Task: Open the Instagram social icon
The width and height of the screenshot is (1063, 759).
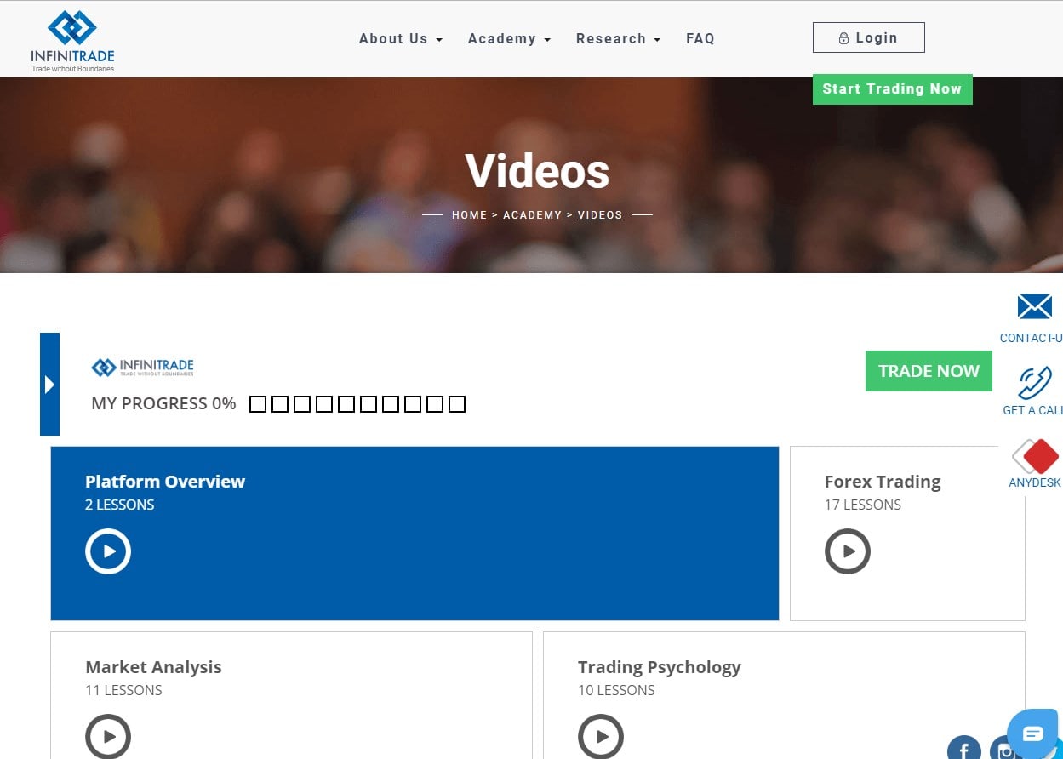Action: tap(1007, 750)
